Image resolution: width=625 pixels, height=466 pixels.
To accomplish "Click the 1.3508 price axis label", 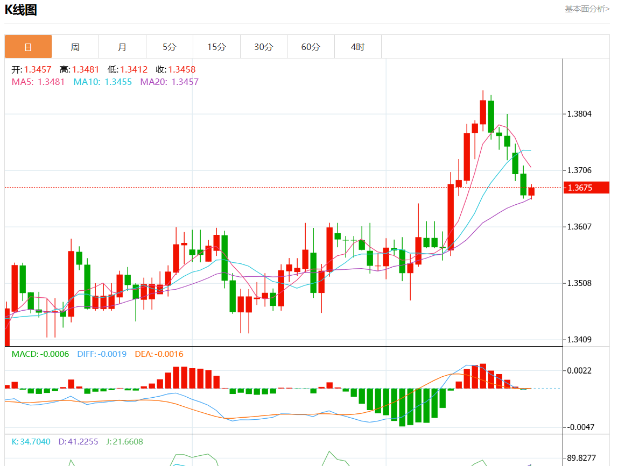I will coord(579,283).
